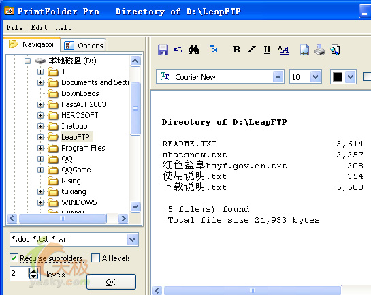Screen dimensions: 371x295
Task: Click the OK button
Action: point(111,282)
